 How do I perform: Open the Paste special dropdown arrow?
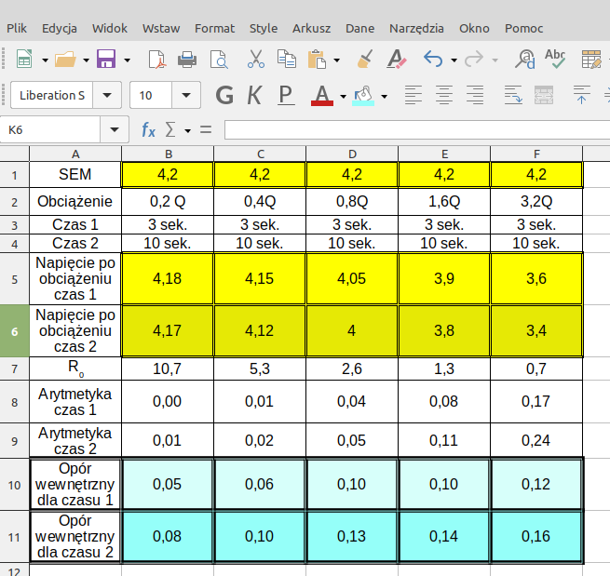coord(337,60)
